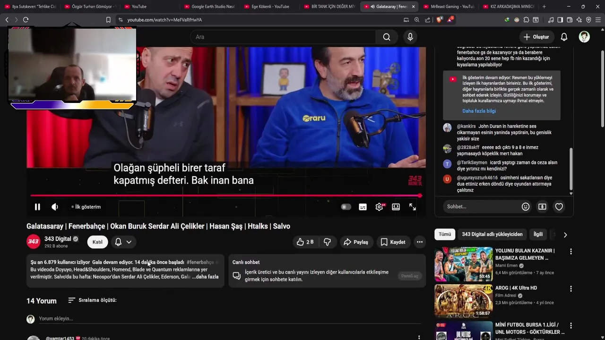Open the Super Chat dollar icon in the chat bar
Viewport: 605px width, 340px height.
(x=542, y=206)
